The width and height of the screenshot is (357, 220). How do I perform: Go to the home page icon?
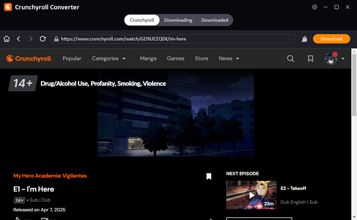coord(7,39)
